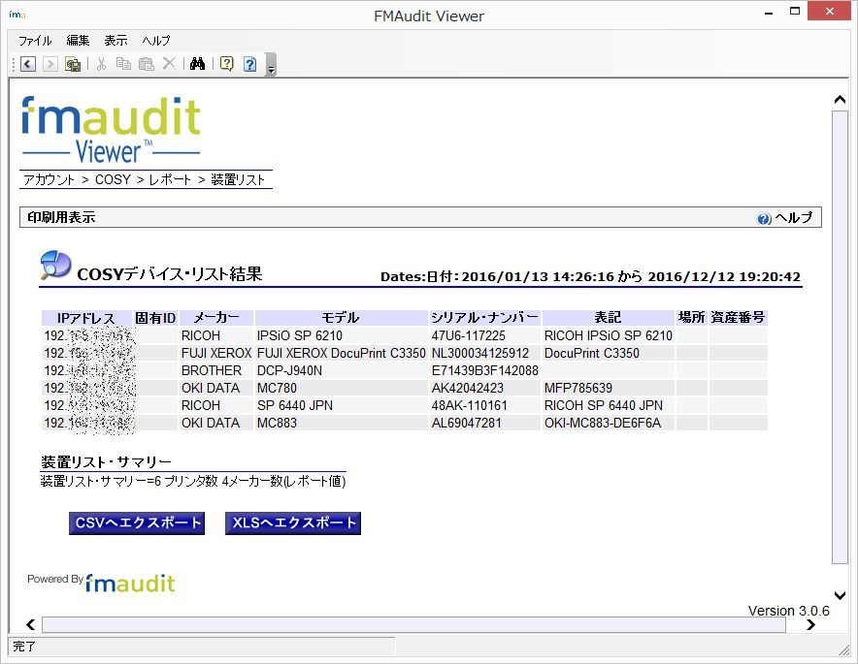The width and height of the screenshot is (858, 664).
Task: Sort by the モデル column header
Action: (341, 318)
